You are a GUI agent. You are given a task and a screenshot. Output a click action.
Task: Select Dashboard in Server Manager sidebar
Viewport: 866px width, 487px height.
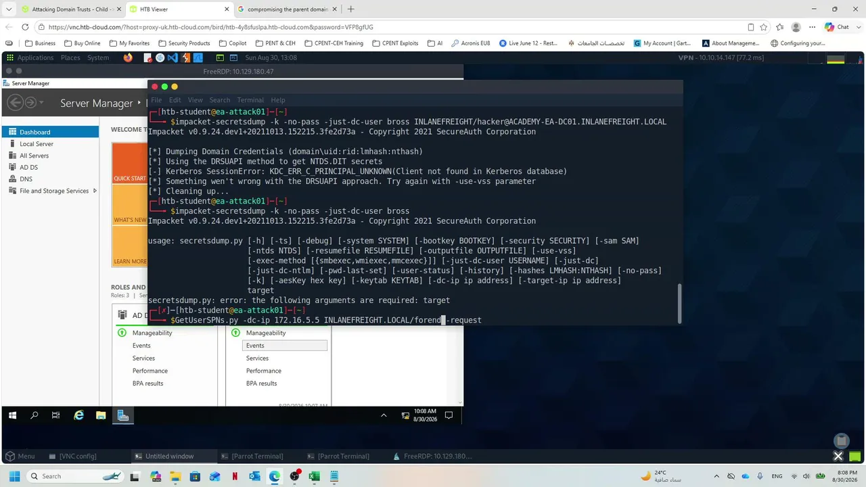(51, 132)
